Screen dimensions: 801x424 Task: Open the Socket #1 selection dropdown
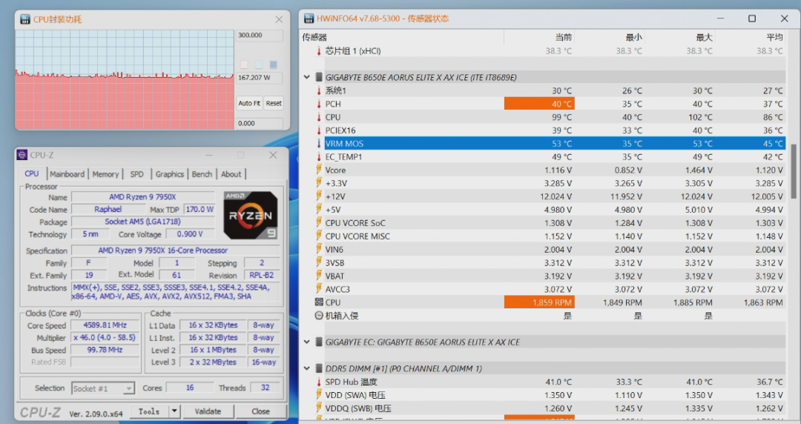tap(129, 388)
